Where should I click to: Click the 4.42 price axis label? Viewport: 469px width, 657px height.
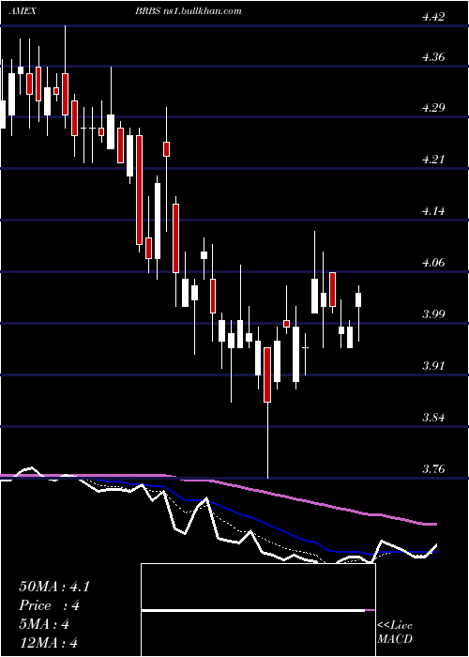[433, 17]
